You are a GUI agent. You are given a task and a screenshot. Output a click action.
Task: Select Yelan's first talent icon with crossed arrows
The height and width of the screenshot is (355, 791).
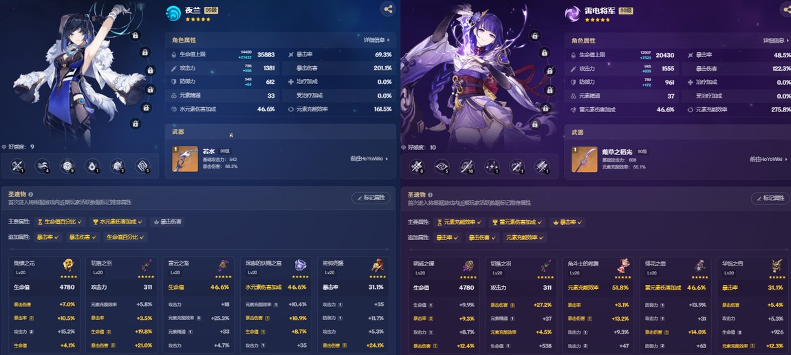[18, 166]
